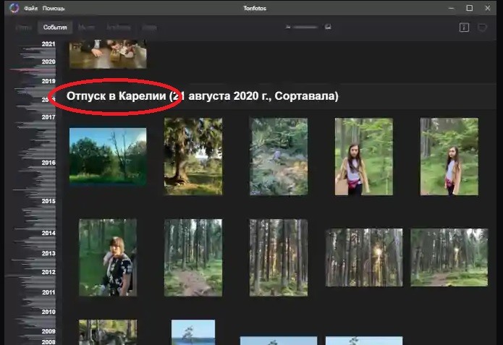Open the sun shining through trees photo
This screenshot has height=345, width=503.
(363, 257)
